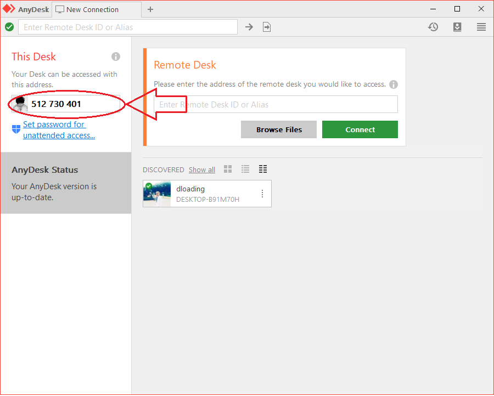The width and height of the screenshot is (494, 396).
Task: Open Set password for unattended access link
Action: click(x=59, y=129)
